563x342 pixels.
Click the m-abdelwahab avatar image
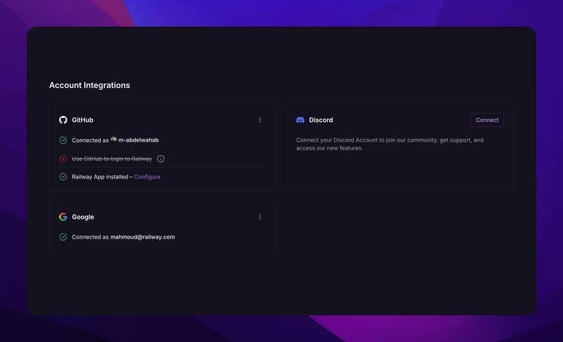[114, 139]
